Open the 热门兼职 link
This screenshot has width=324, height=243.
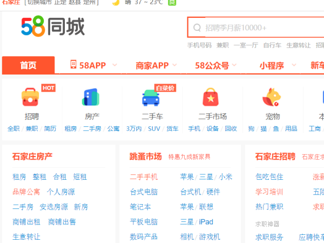269,207
